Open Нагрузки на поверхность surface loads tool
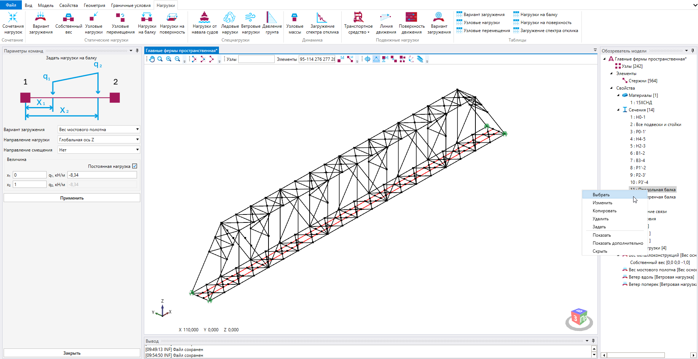This screenshot has height=359, width=698. (172, 23)
